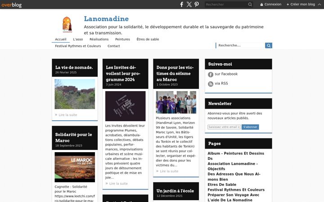The image size is (324, 202).
Task: Click Lire la suite under Dons pour les victimes
Action: (169, 171)
